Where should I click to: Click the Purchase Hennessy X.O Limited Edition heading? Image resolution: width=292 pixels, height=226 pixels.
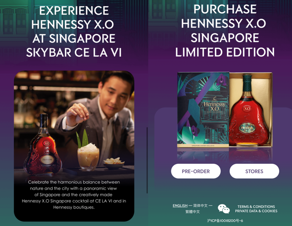[x=225, y=31]
